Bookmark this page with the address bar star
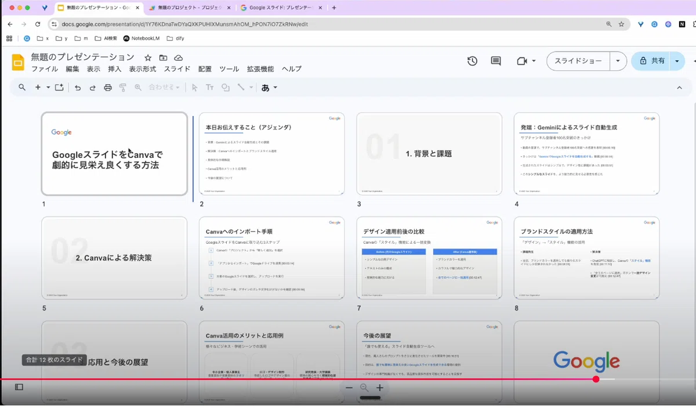 pos(621,24)
